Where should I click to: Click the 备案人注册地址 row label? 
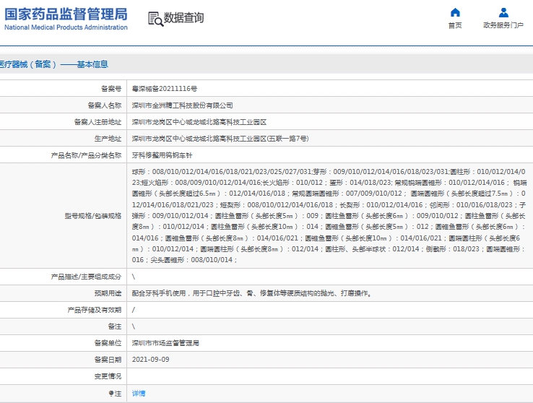click(x=97, y=122)
